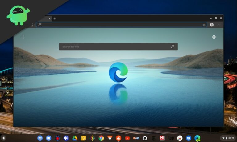Click the Edge logo on the page
This screenshot has width=237, height=142.
(x=118, y=72)
